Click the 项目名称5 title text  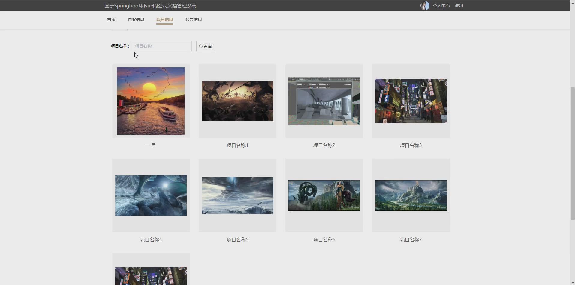pos(237,239)
